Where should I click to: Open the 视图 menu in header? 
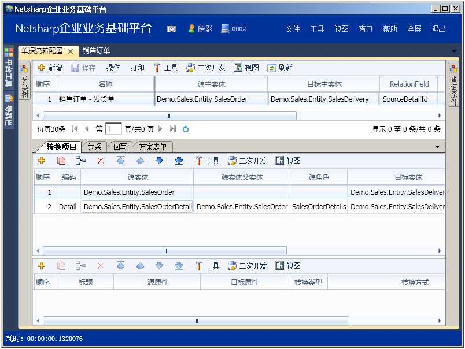click(x=341, y=29)
